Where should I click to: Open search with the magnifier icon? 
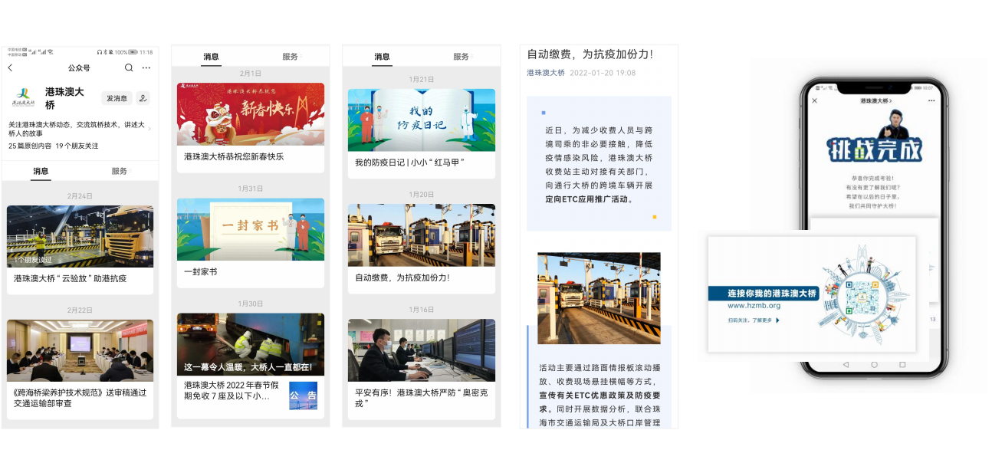click(129, 68)
